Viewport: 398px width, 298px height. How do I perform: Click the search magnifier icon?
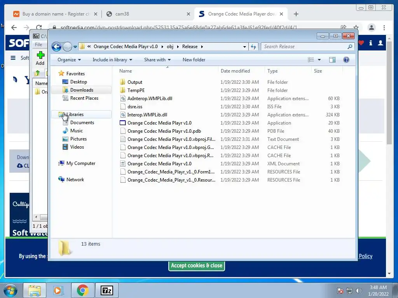coord(350,47)
